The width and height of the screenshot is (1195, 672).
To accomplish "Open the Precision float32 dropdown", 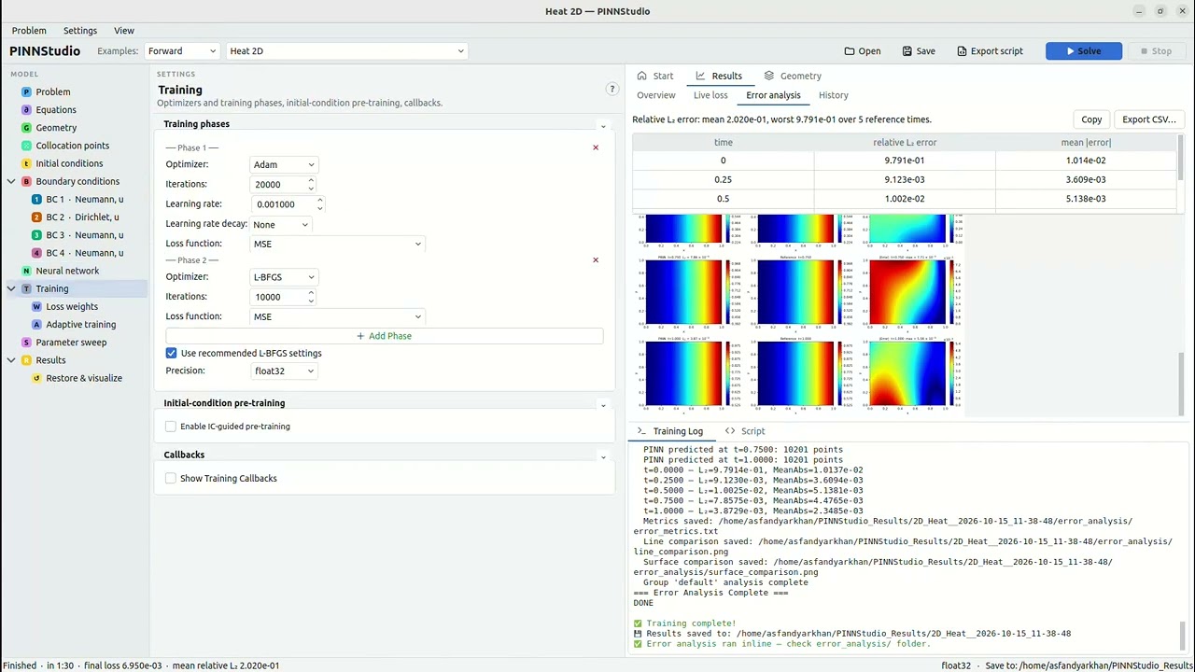I will coord(284,371).
